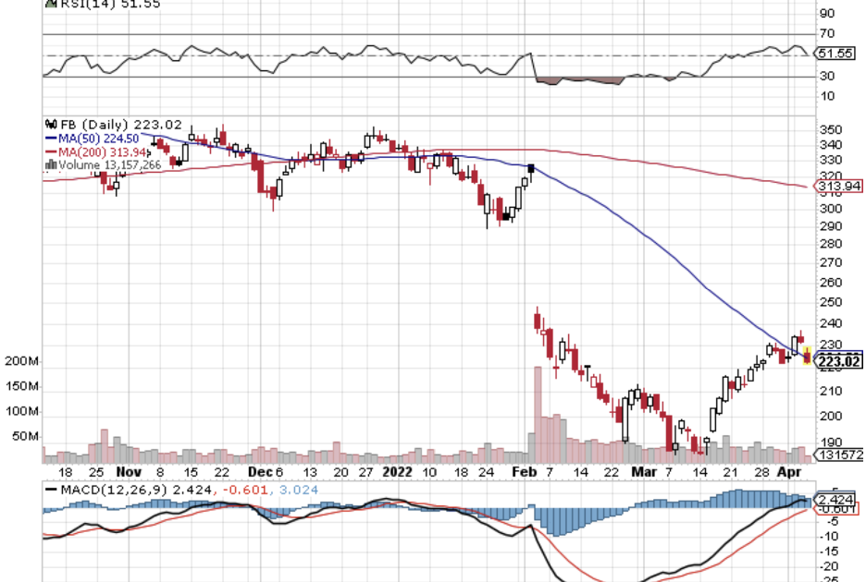Click the 223.02 current price tag

click(840, 362)
